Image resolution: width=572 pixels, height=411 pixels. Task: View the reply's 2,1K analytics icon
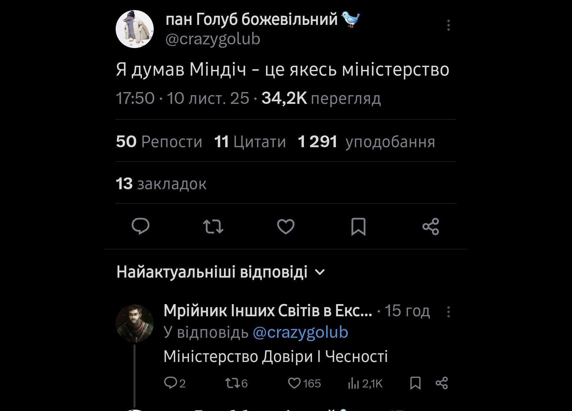coord(353,383)
